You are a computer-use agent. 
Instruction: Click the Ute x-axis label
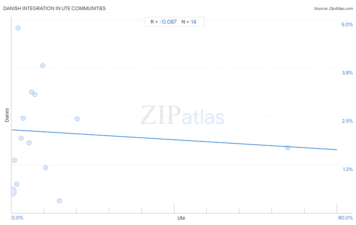pyautogui.click(x=181, y=218)
